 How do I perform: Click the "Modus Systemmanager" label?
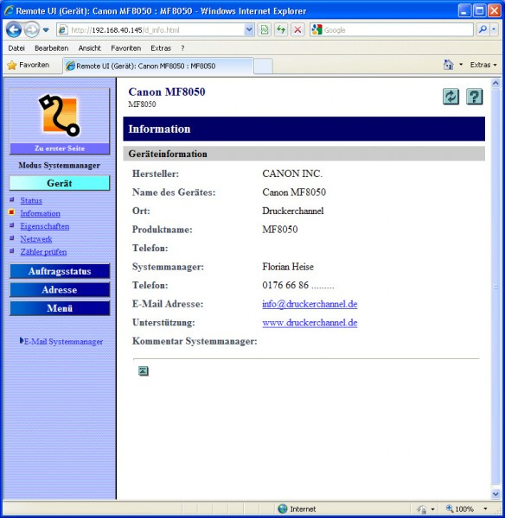(60, 165)
